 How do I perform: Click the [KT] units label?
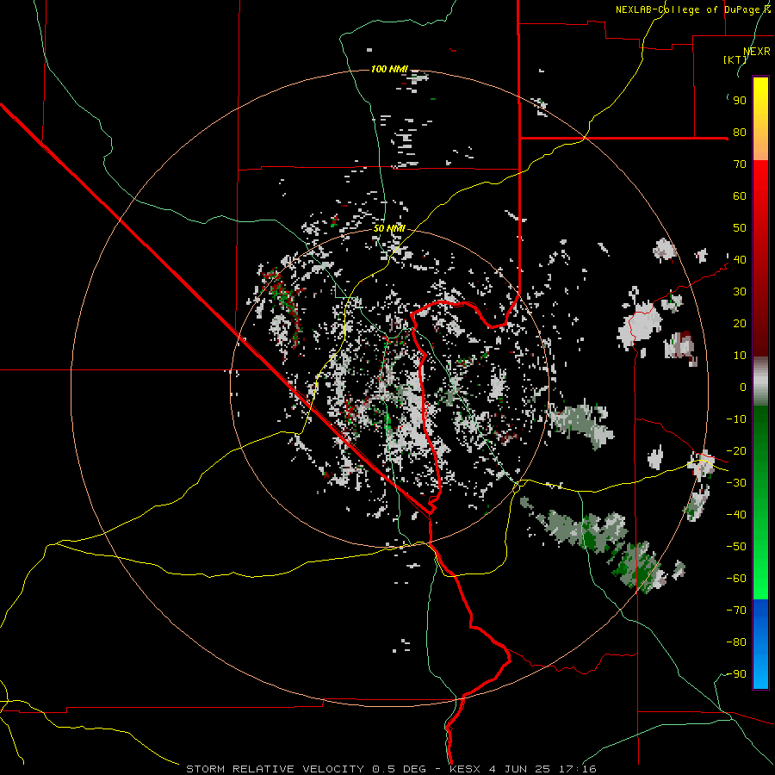pyautogui.click(x=735, y=59)
